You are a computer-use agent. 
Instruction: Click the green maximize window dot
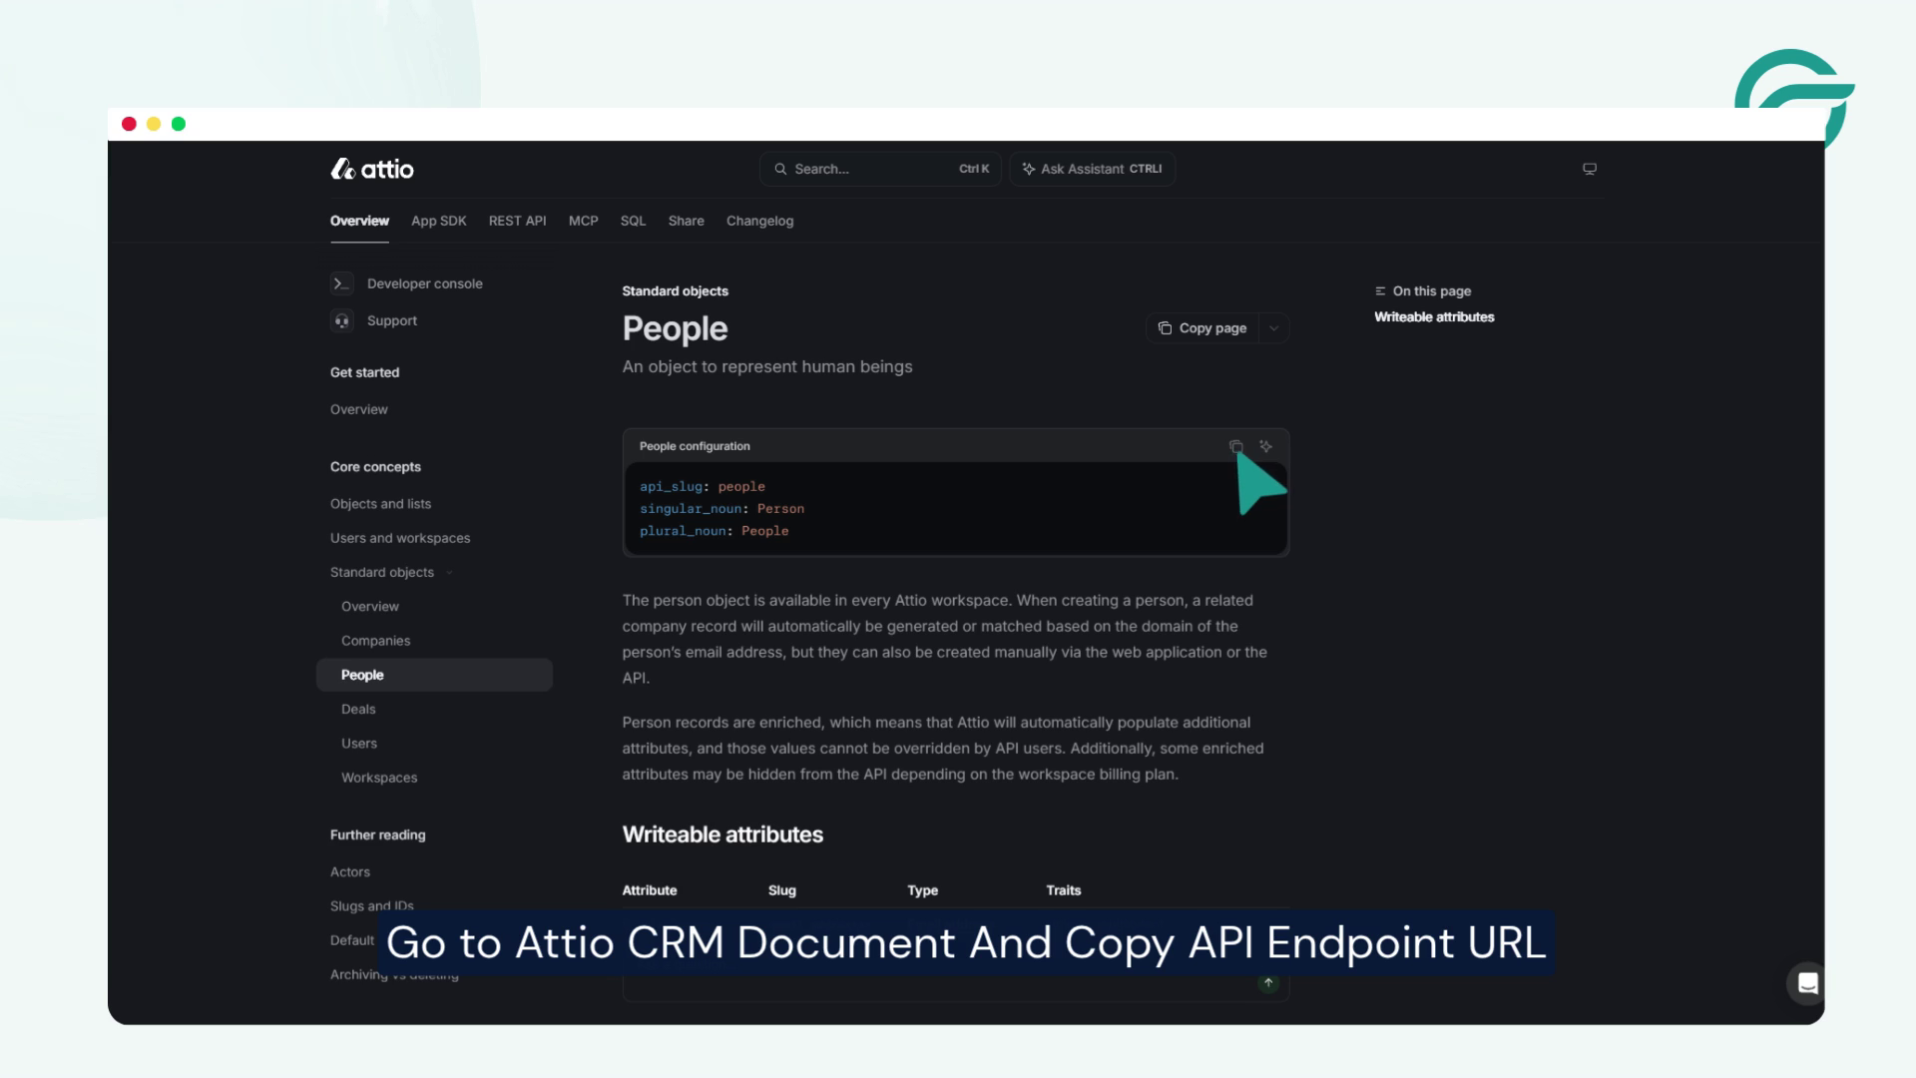coord(179,124)
